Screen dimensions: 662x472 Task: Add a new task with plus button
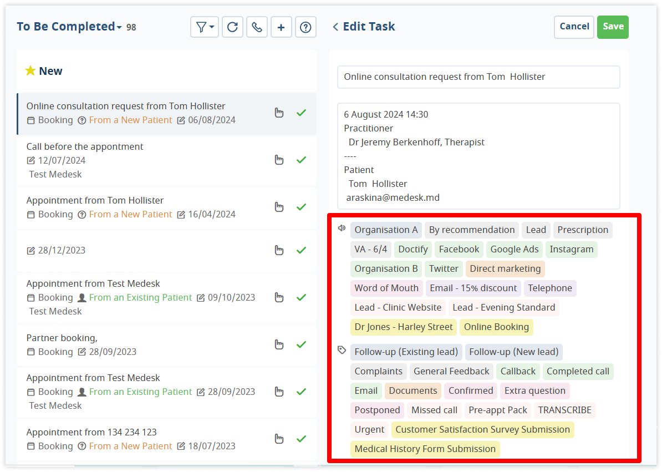tap(281, 27)
